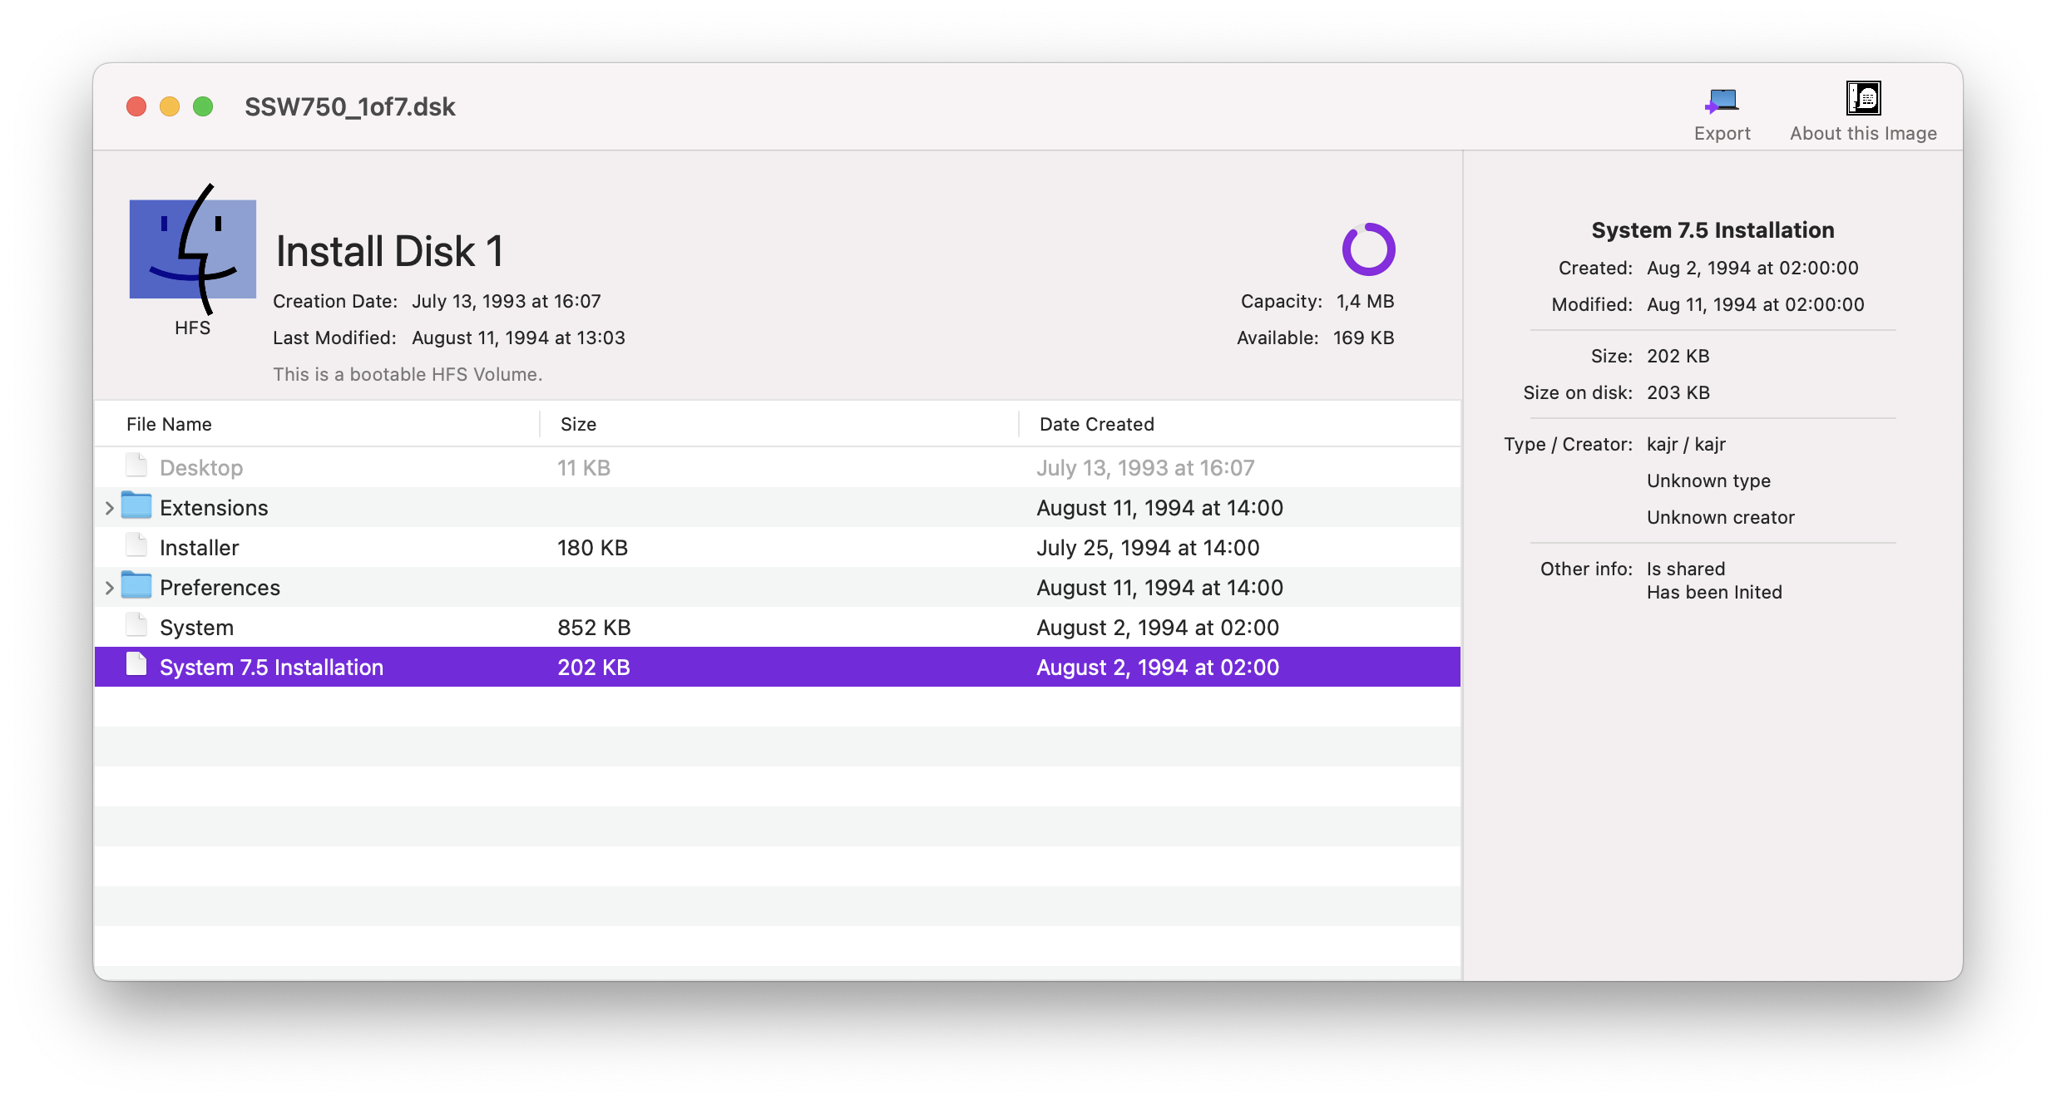Select the System file row

tap(778, 627)
